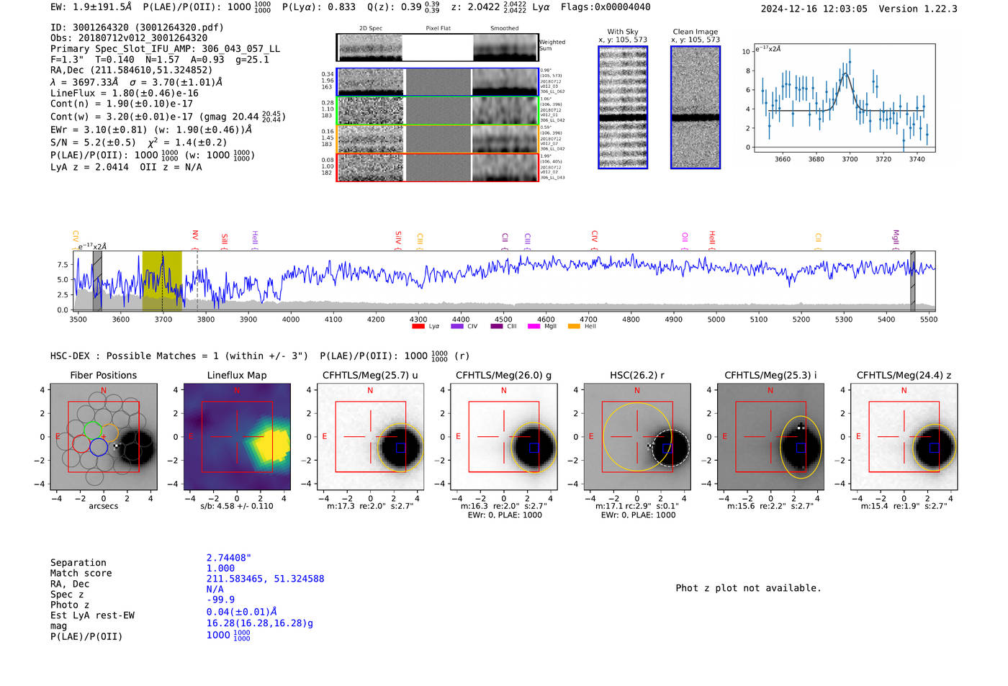The width and height of the screenshot is (1008, 686).
Task: Select the orange-framed 2D spectrum fiber row
Action: coord(438,139)
